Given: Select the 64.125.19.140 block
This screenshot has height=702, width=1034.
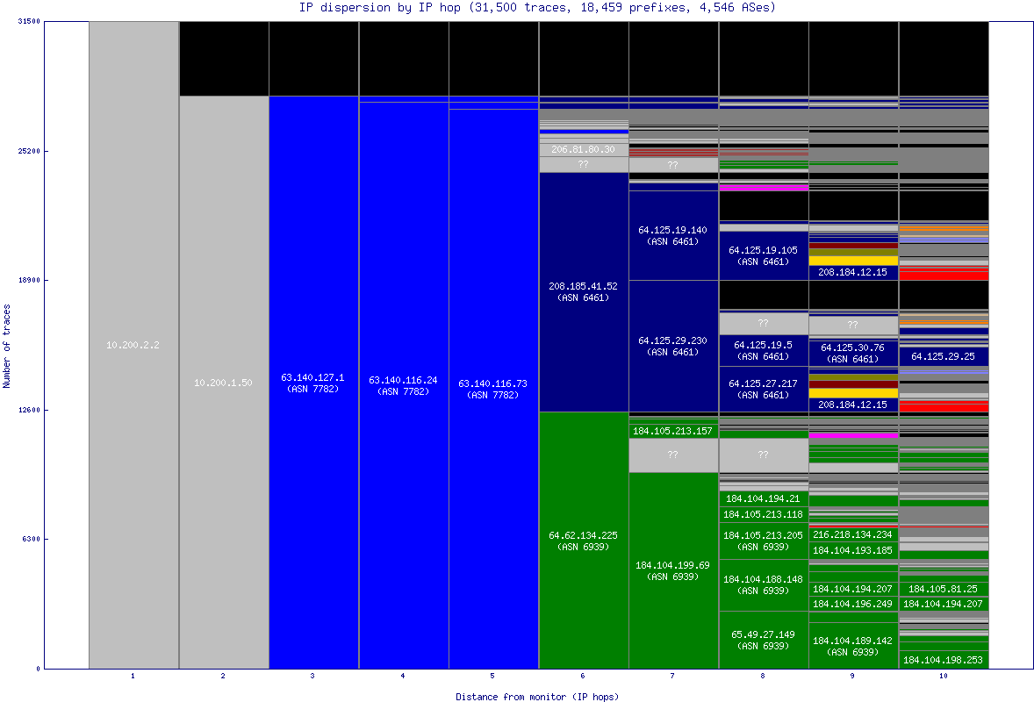Looking at the screenshot, I should 672,235.
